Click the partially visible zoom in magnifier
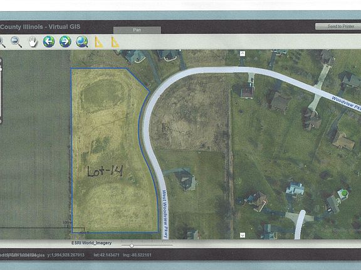This screenshot has height=270, width=361. pos(3,42)
